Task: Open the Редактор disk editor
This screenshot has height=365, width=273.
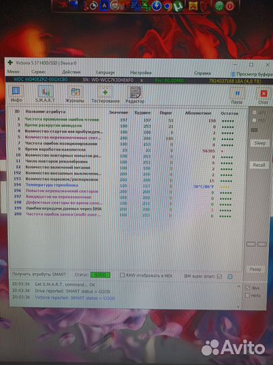Action: point(135,95)
